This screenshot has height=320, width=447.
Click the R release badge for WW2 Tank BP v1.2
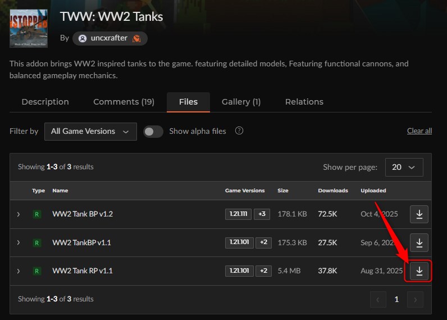(x=37, y=214)
